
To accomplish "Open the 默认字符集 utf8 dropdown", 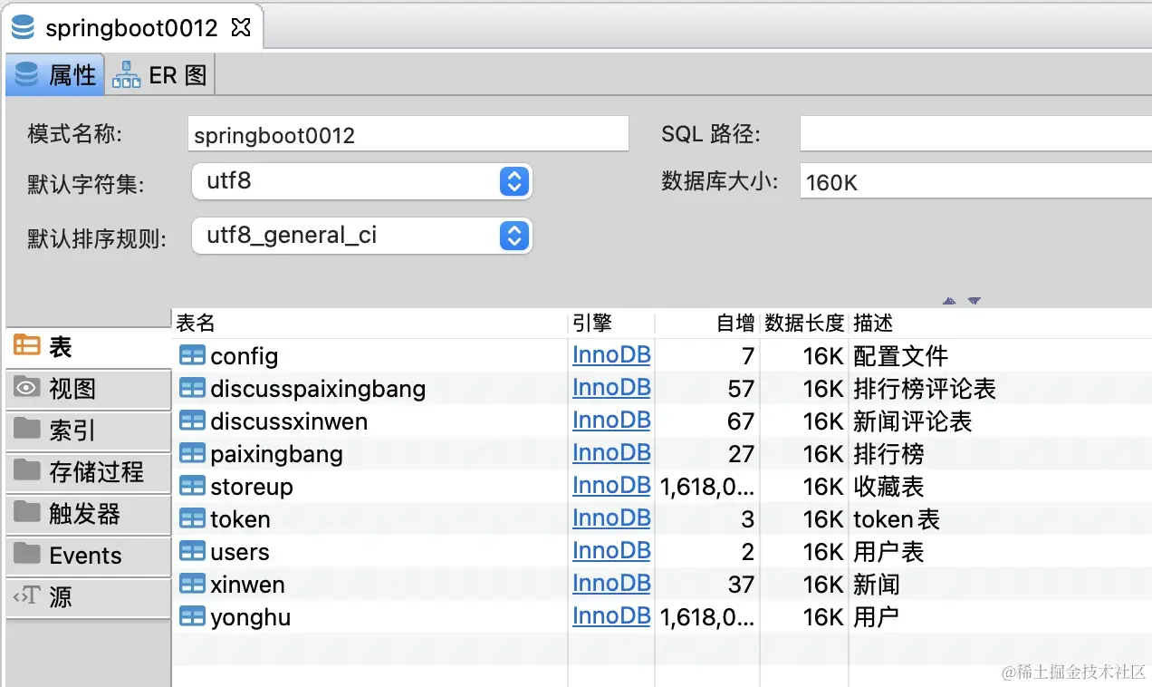I will pos(362,181).
